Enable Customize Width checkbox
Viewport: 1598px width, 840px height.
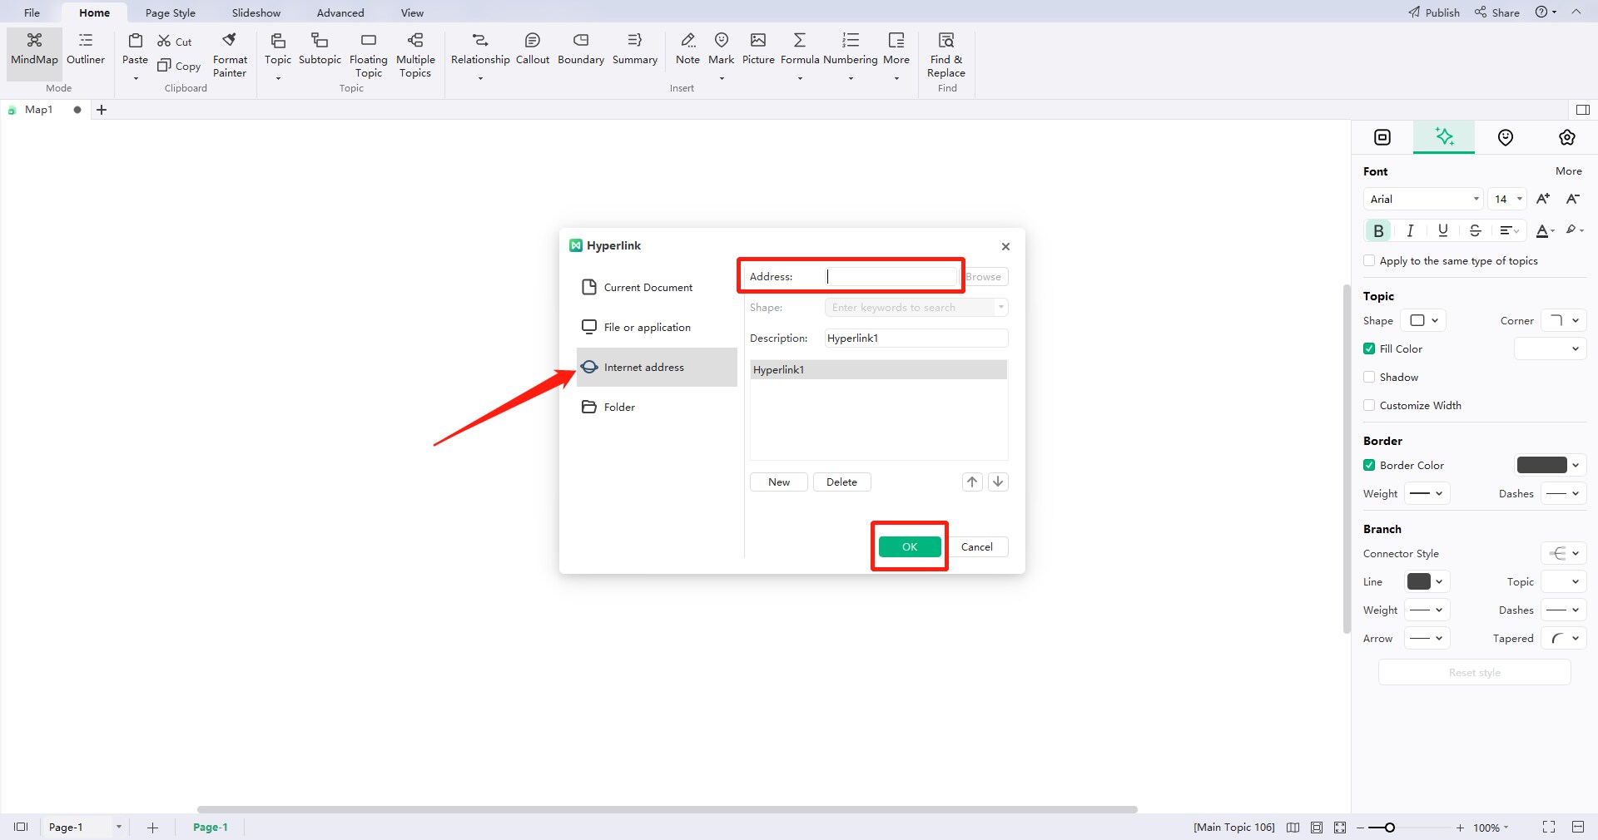(x=1369, y=405)
